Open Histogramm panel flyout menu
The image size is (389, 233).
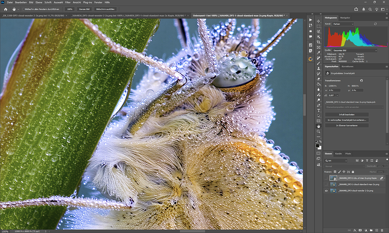coord(387,18)
